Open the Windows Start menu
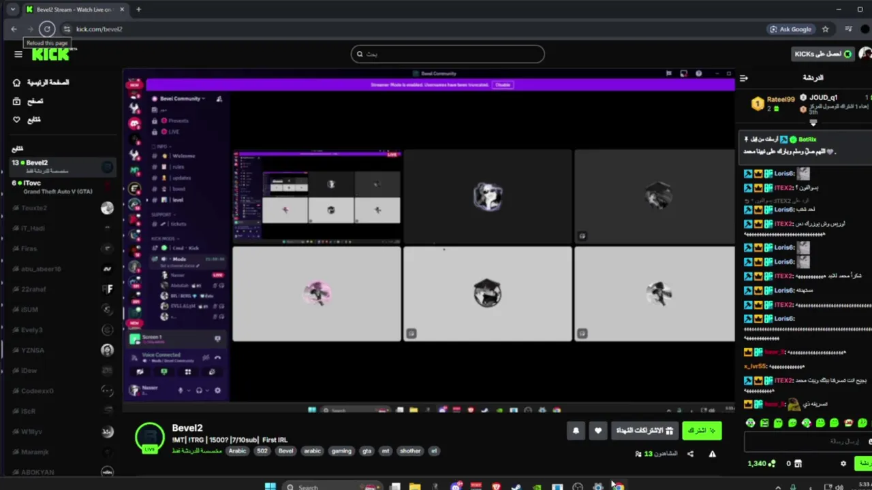Image resolution: width=872 pixels, height=490 pixels. point(270,487)
